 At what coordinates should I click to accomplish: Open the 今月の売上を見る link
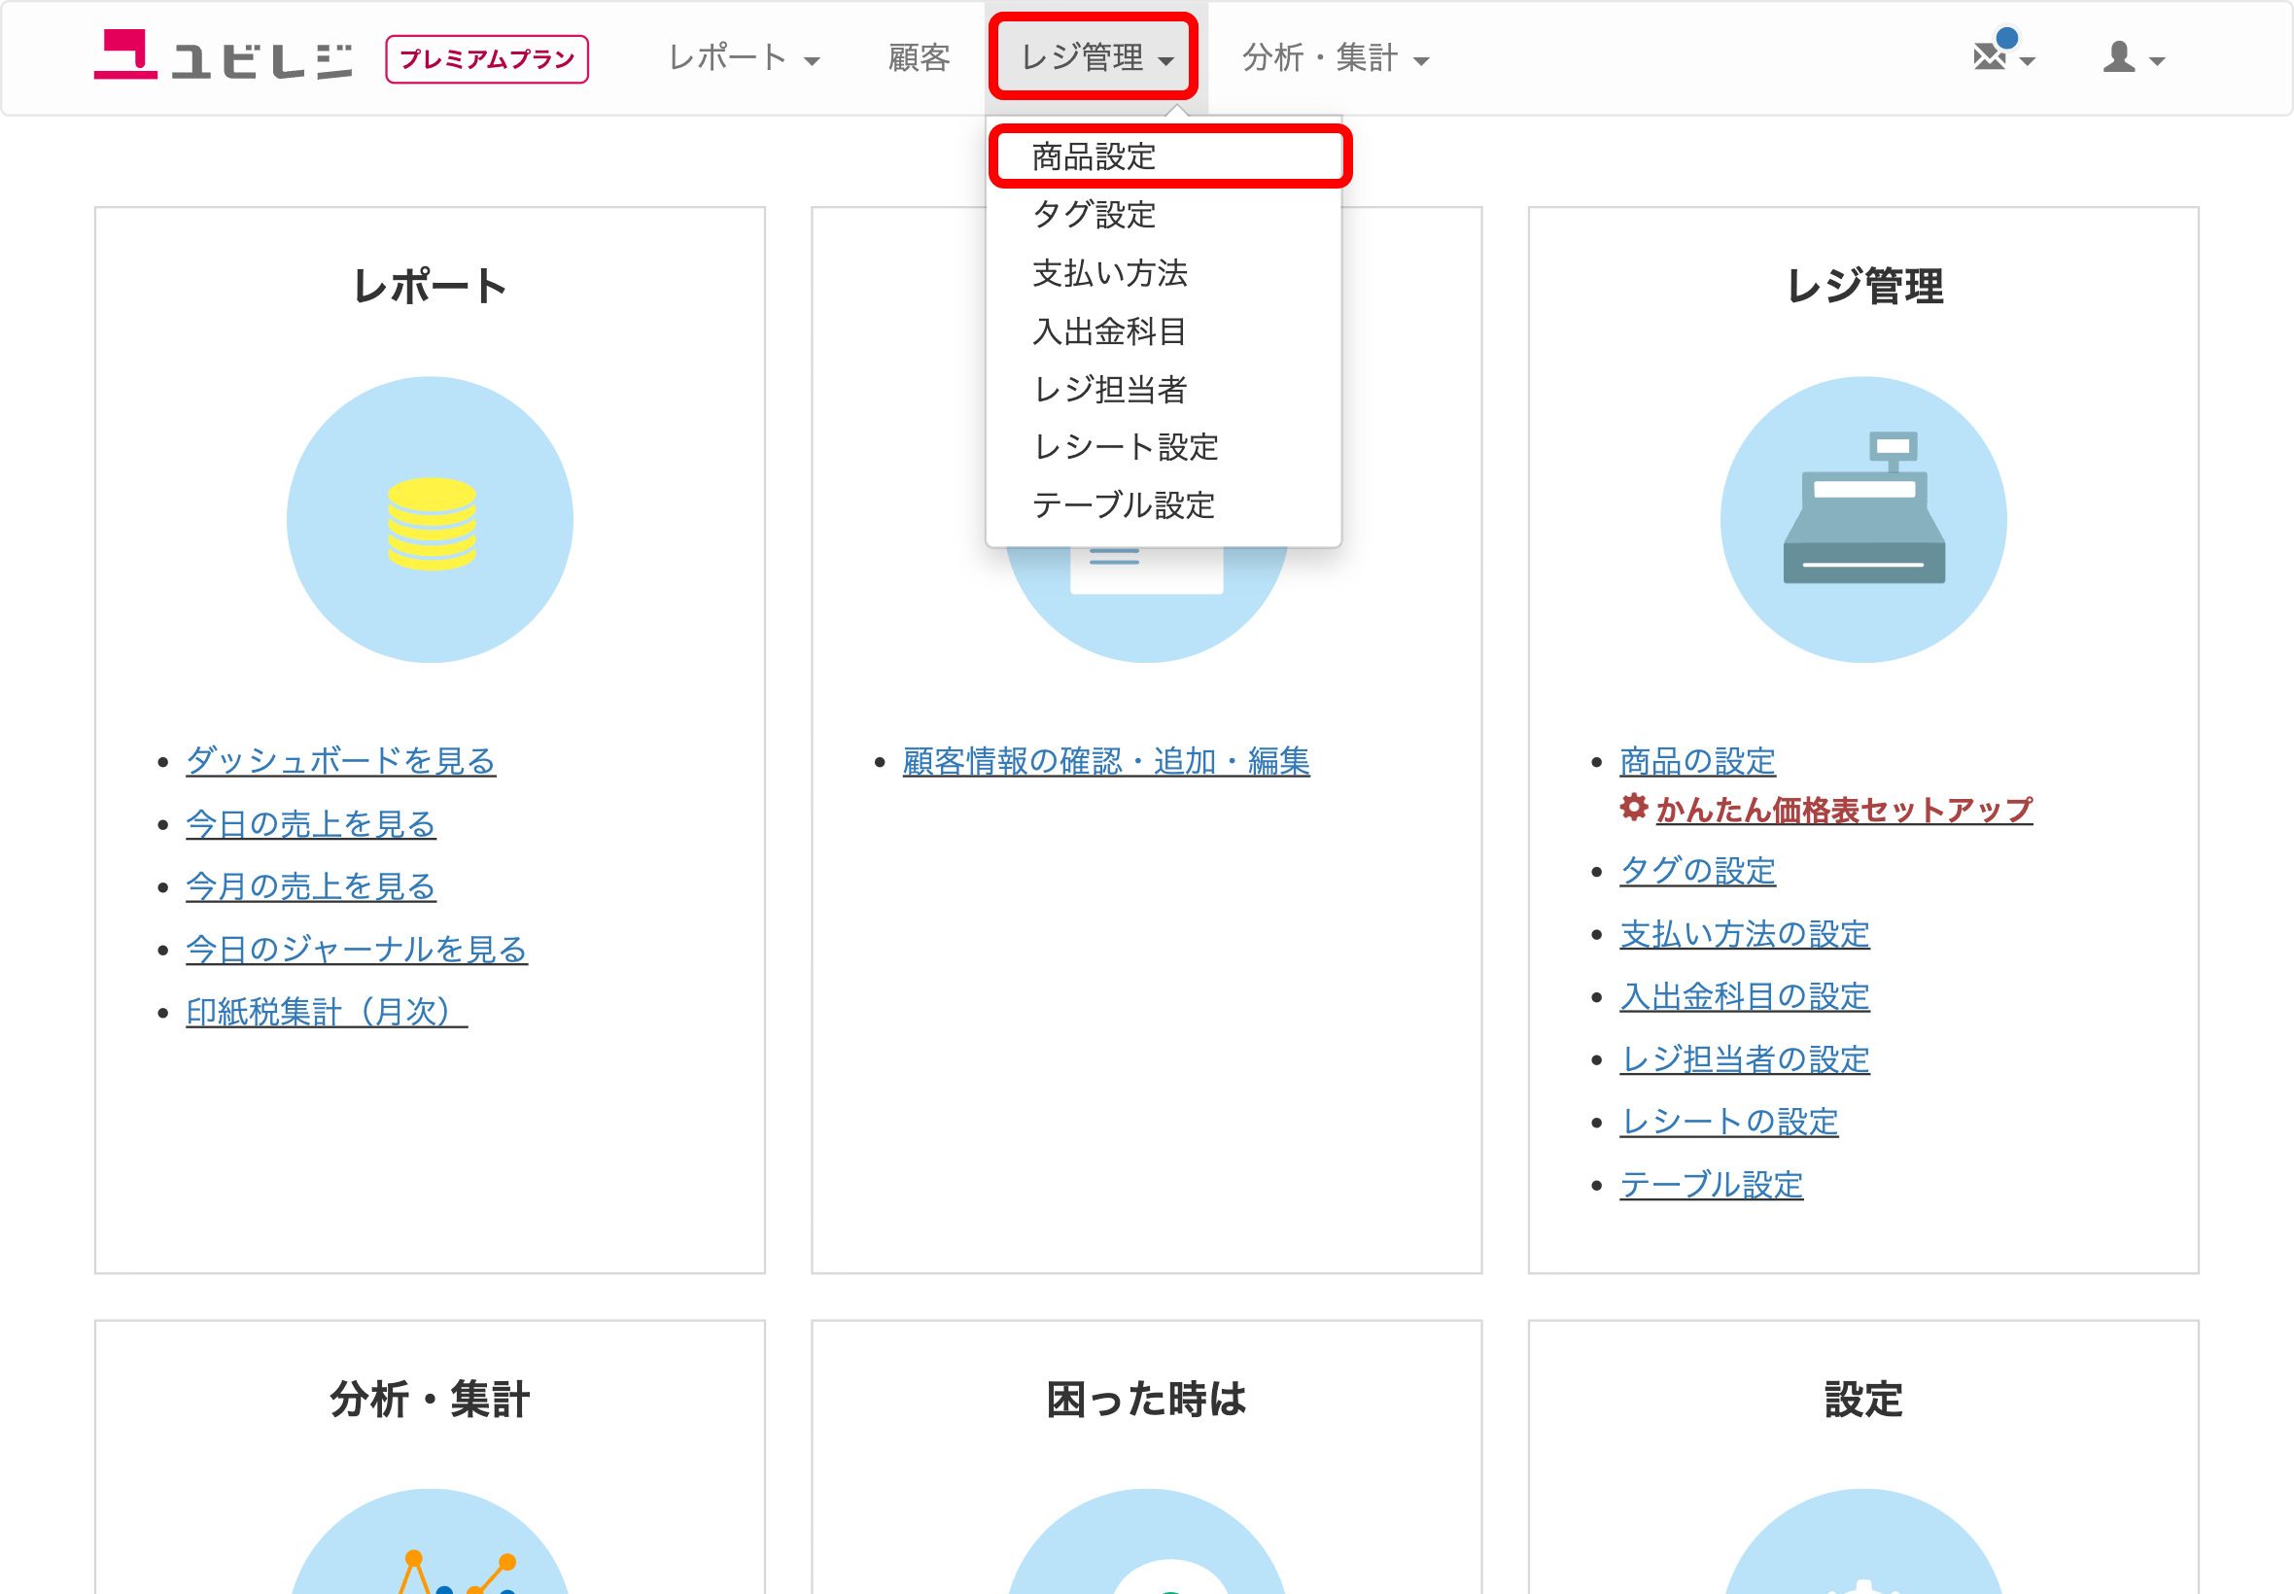pyautogui.click(x=311, y=886)
